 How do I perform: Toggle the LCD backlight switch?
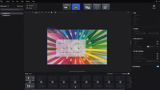click(x=157, y=54)
